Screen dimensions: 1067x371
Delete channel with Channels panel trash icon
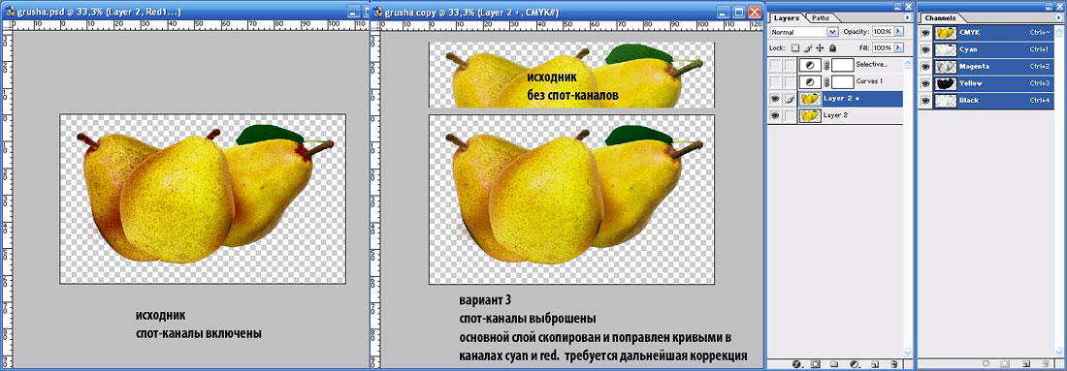click(1046, 363)
